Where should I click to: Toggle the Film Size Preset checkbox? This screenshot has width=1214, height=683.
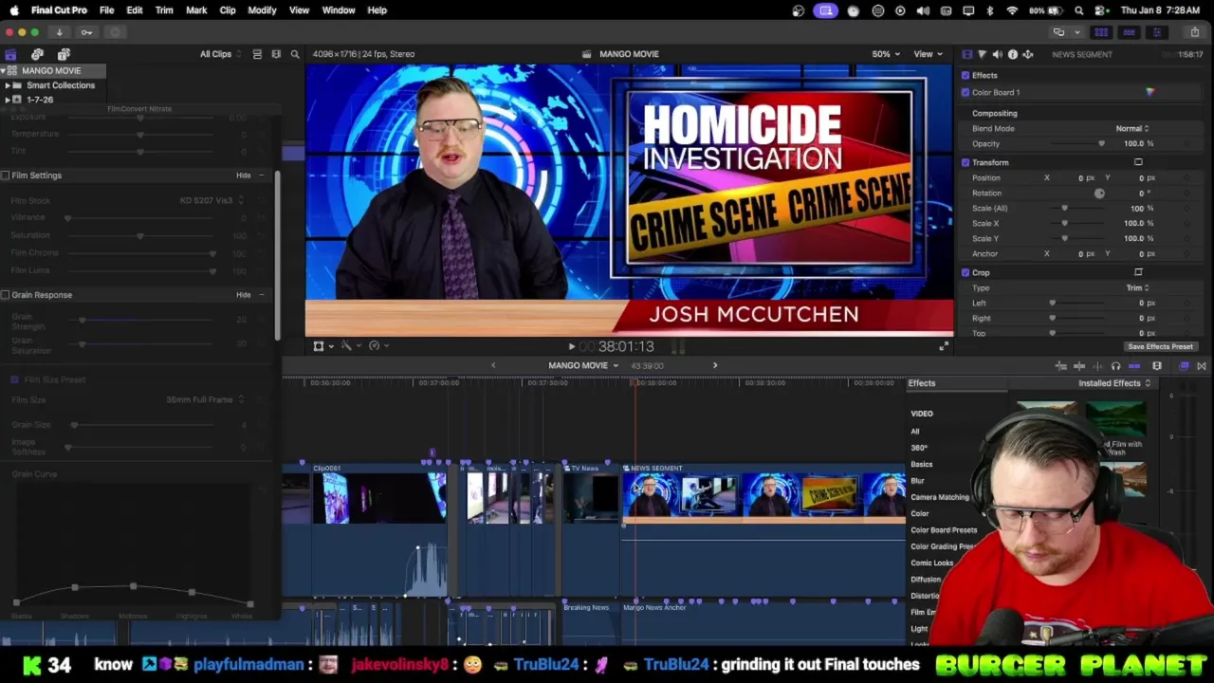tap(14, 379)
